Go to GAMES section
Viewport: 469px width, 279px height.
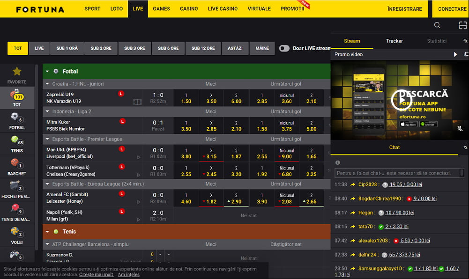point(161,9)
